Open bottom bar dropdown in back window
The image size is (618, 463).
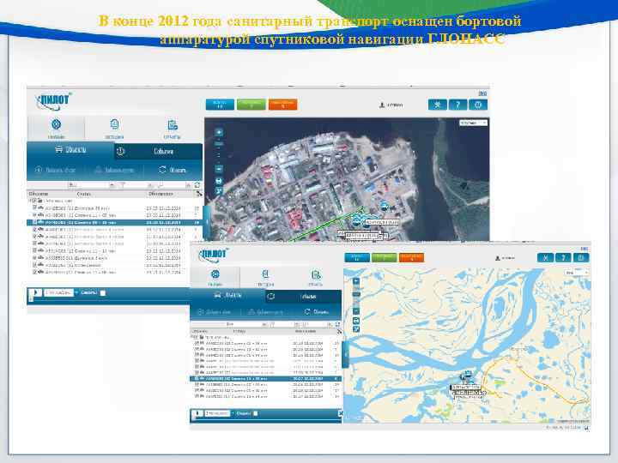coord(61,292)
